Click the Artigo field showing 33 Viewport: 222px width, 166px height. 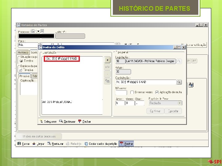(x=123, y=72)
